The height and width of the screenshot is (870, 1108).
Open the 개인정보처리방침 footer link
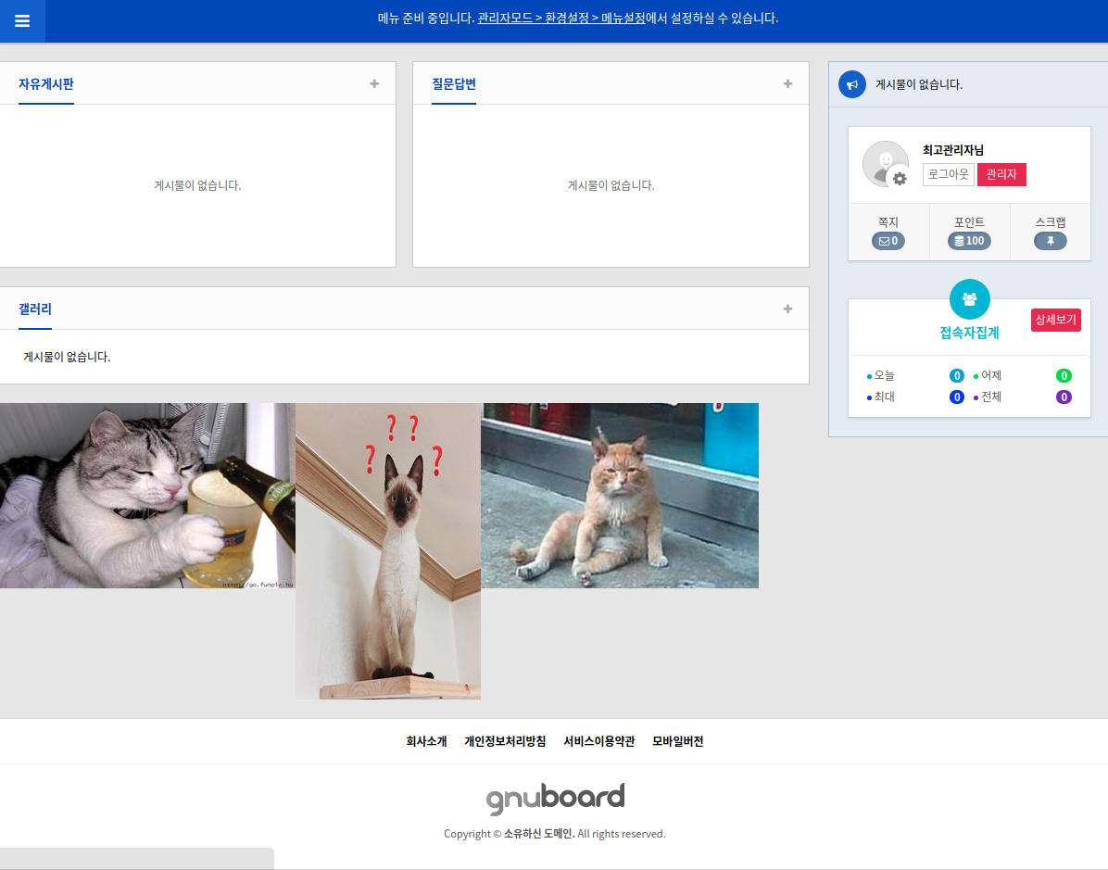pyautogui.click(x=505, y=741)
